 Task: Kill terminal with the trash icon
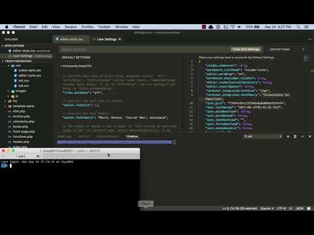click(x=295, y=136)
